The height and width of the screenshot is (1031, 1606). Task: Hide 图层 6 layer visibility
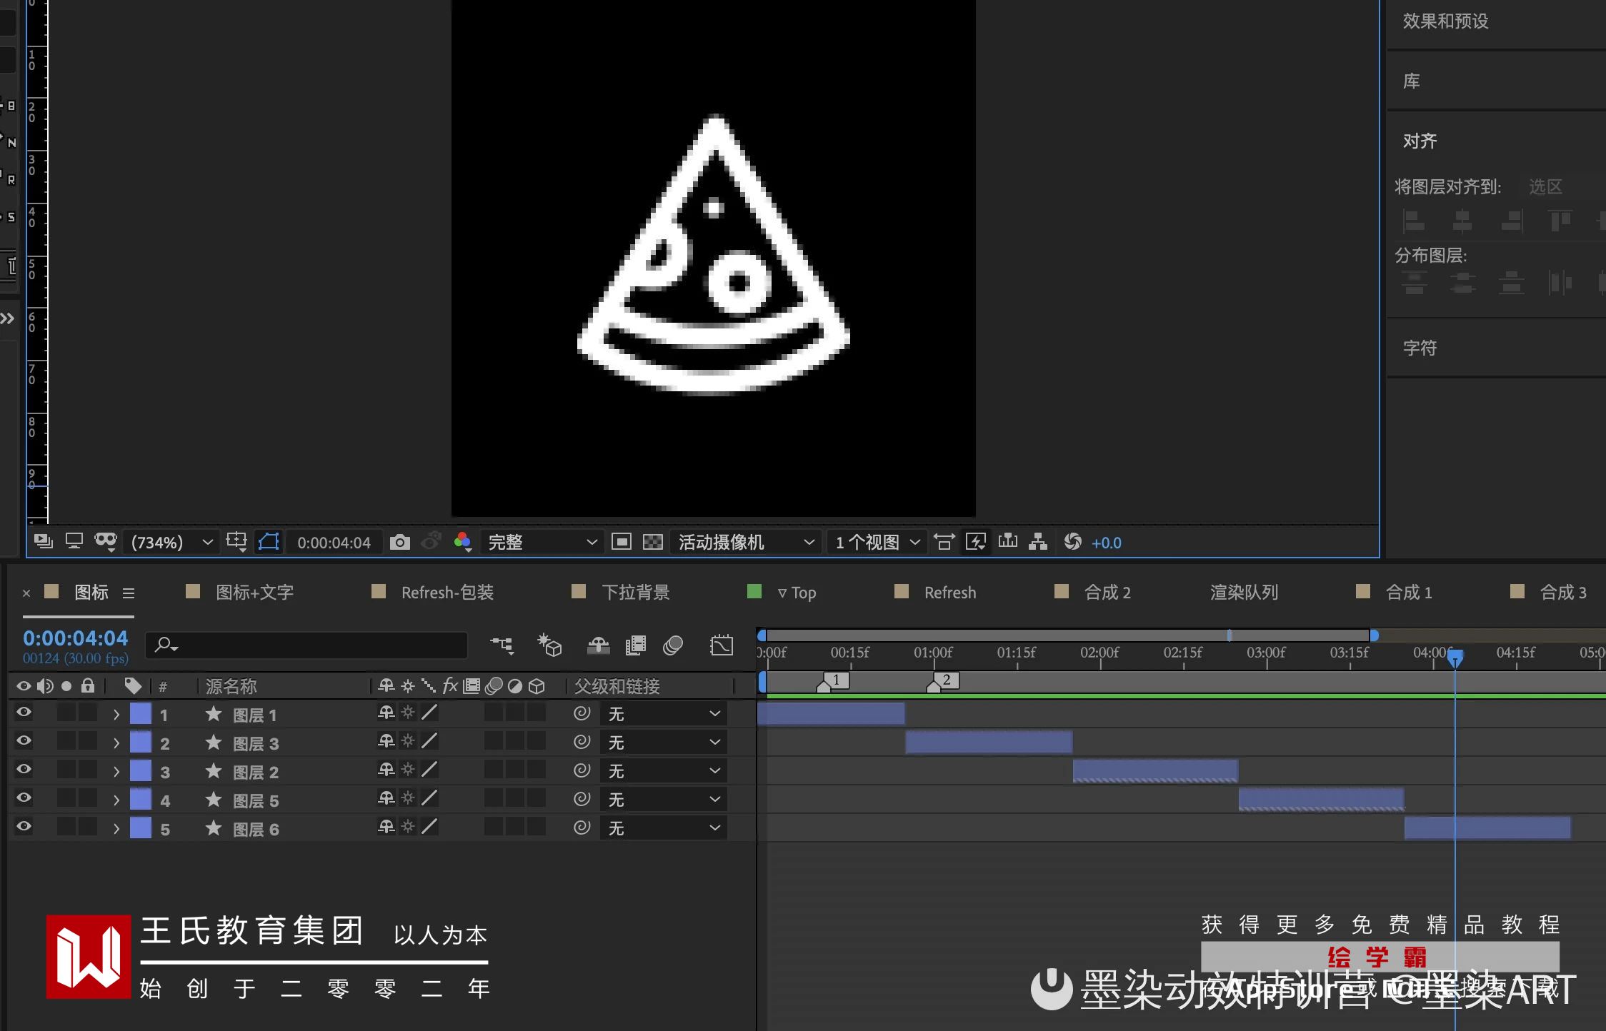[24, 827]
